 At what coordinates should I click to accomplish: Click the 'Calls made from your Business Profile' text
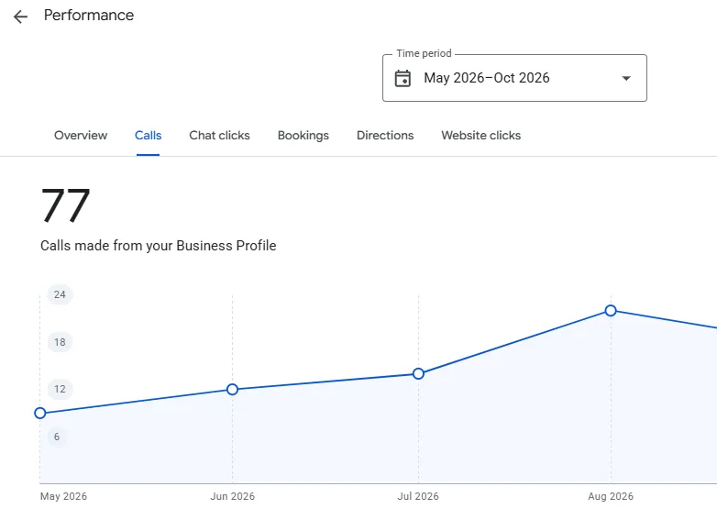159,246
